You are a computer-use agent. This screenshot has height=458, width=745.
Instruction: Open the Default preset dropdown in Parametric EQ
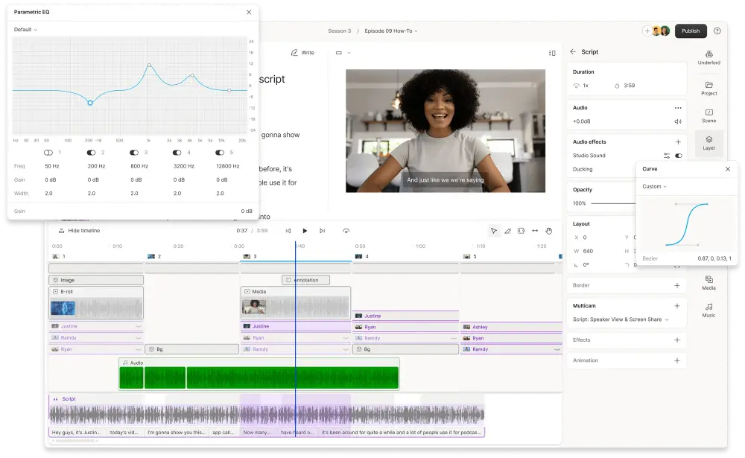[25, 30]
